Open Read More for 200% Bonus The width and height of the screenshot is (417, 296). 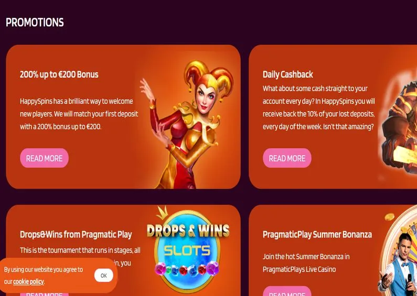pos(45,158)
